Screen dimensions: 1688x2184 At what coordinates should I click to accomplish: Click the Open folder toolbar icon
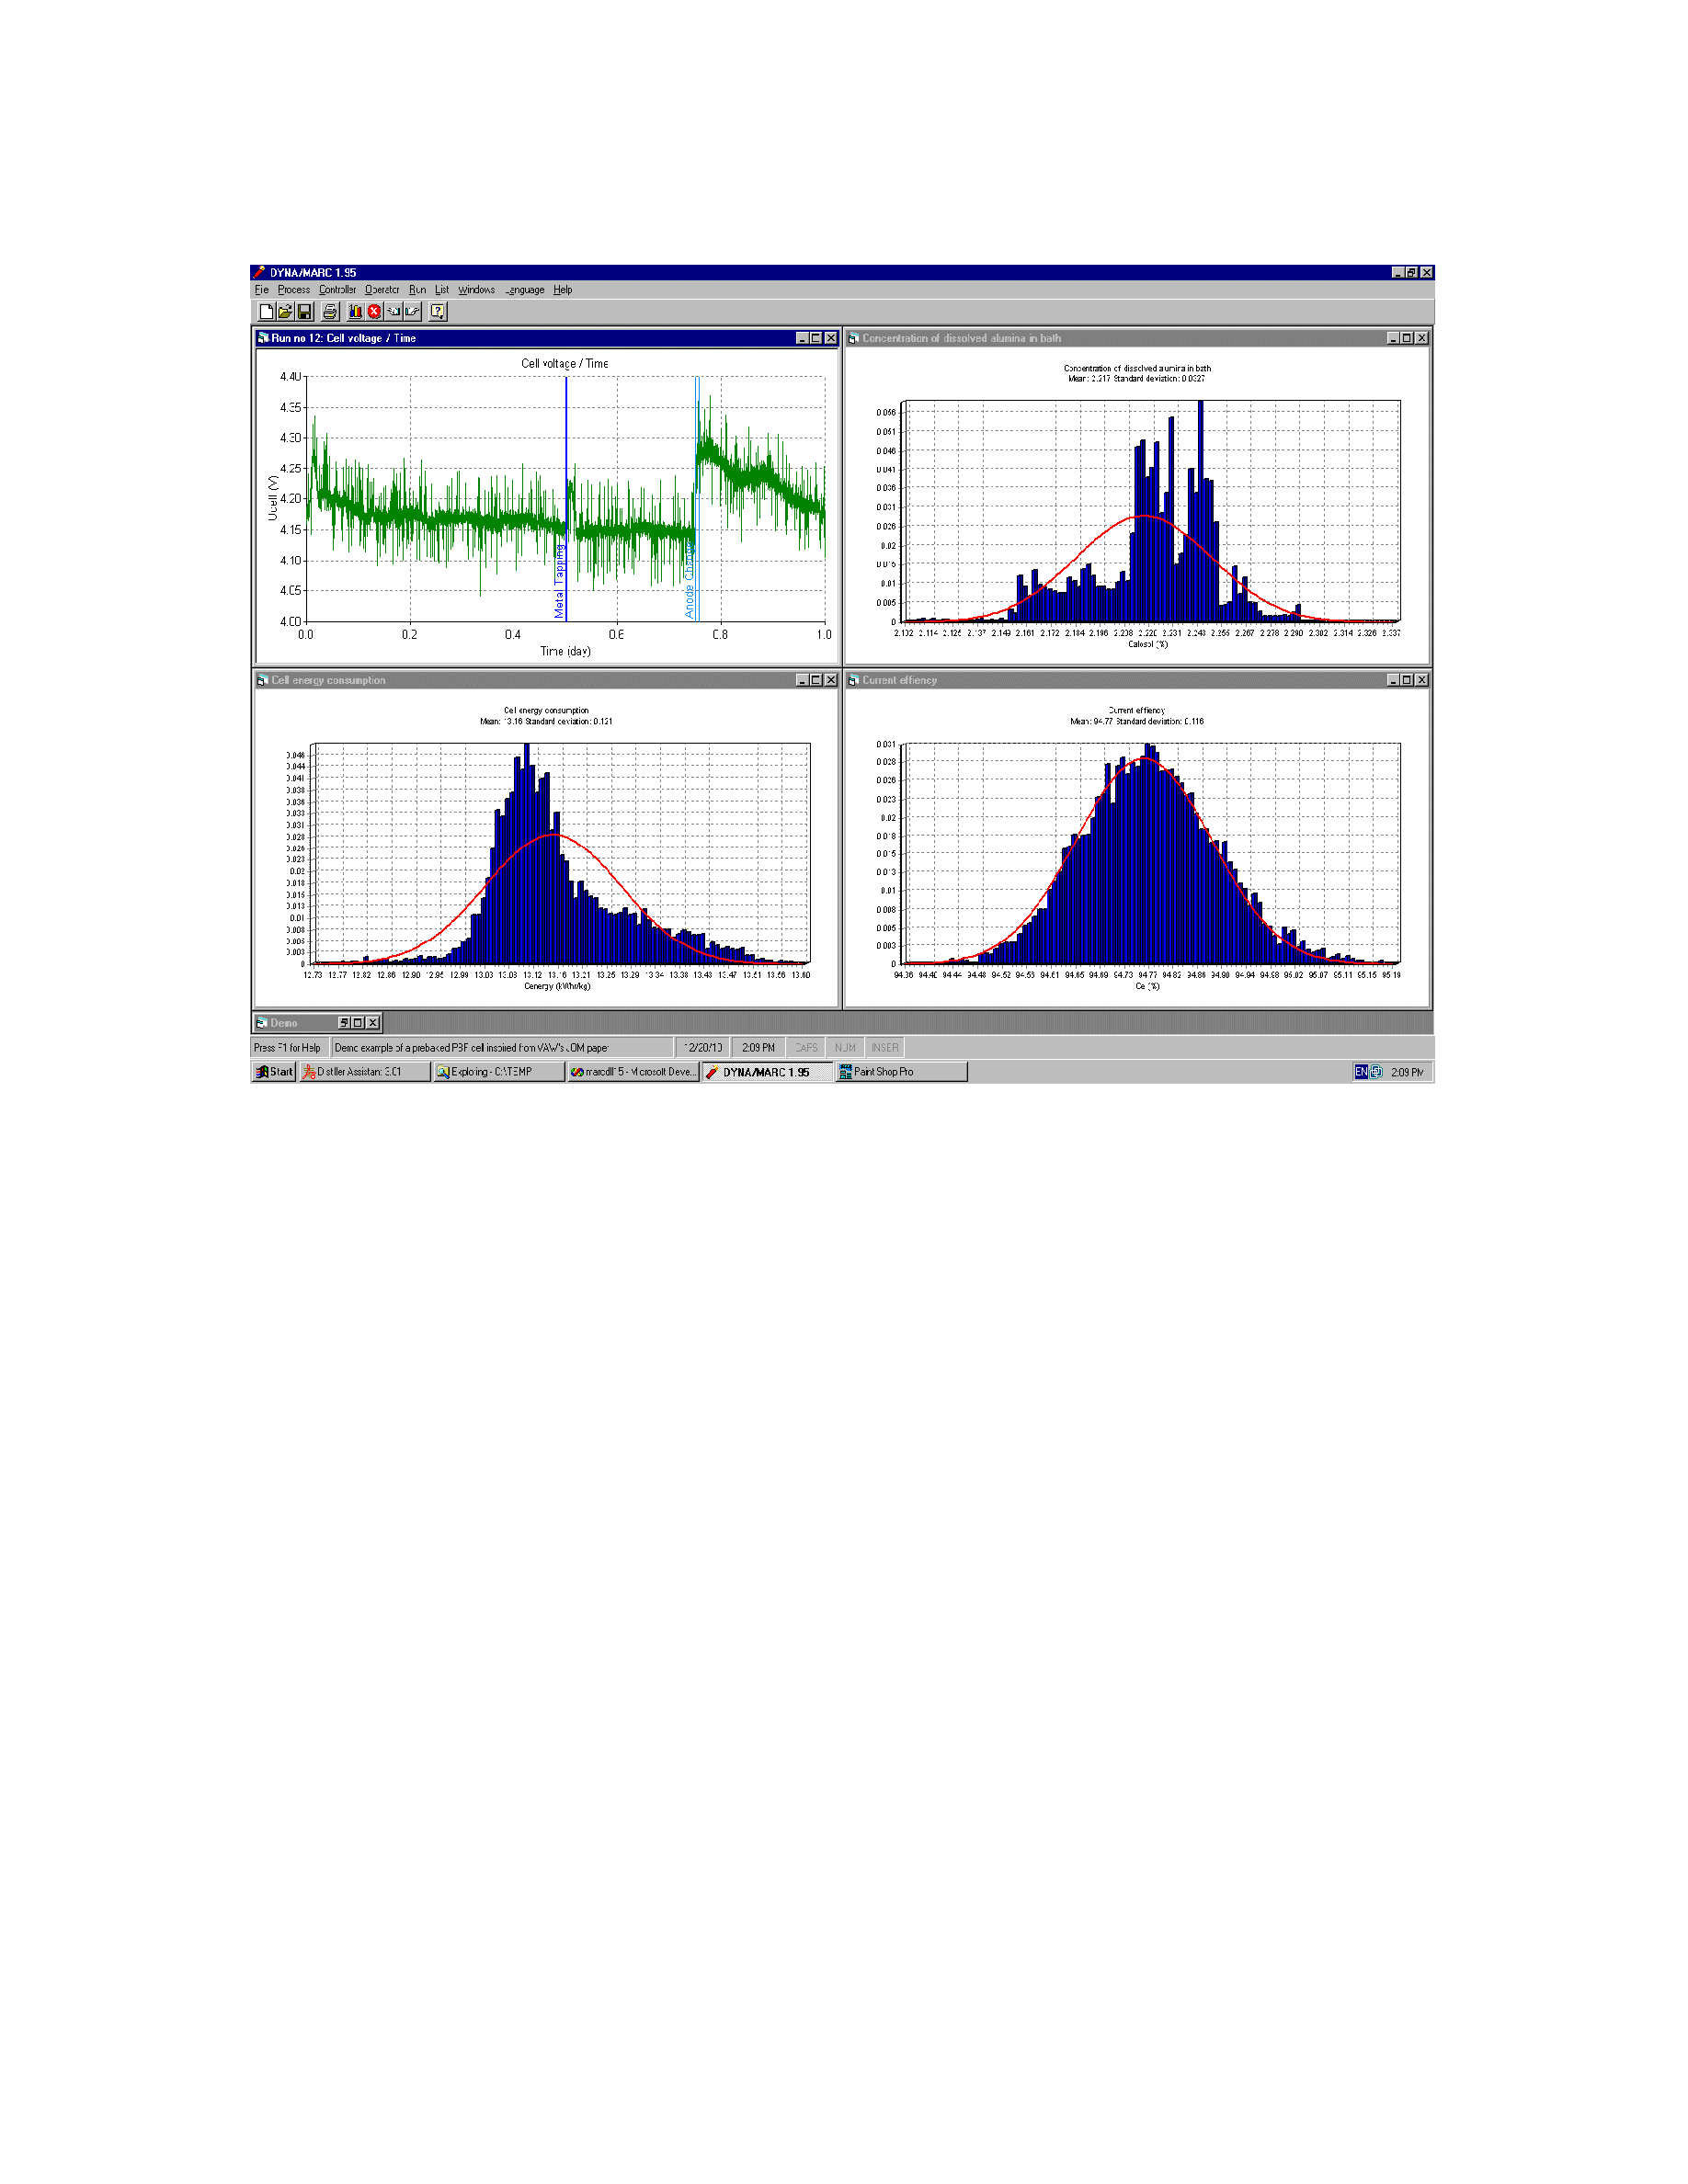[285, 312]
